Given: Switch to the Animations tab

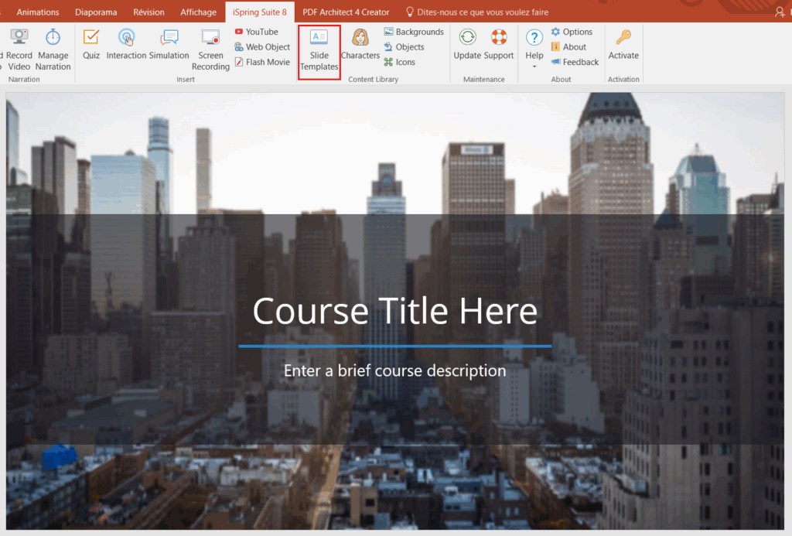Looking at the screenshot, I should pyautogui.click(x=38, y=12).
